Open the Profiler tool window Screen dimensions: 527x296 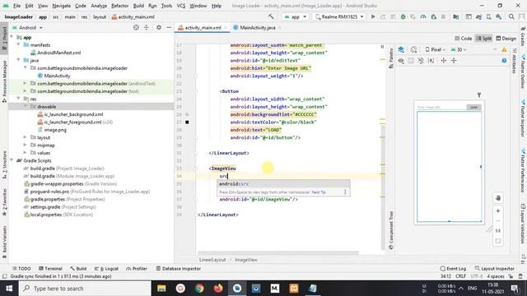(137, 269)
